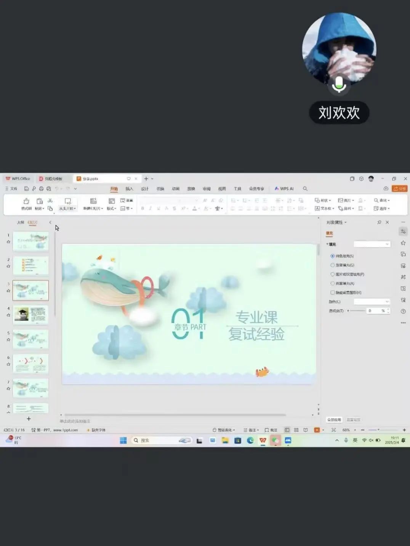Select 图片或纹理填充(P) radio option
The width and height of the screenshot is (410, 546).
coord(333,274)
